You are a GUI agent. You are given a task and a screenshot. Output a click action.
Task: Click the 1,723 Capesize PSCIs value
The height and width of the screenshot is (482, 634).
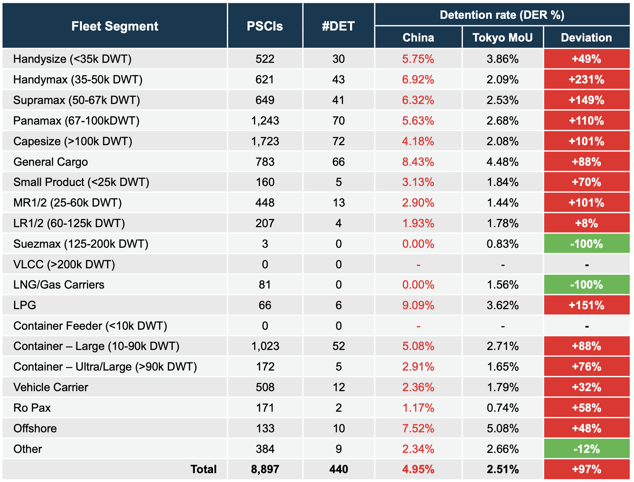[x=265, y=141]
